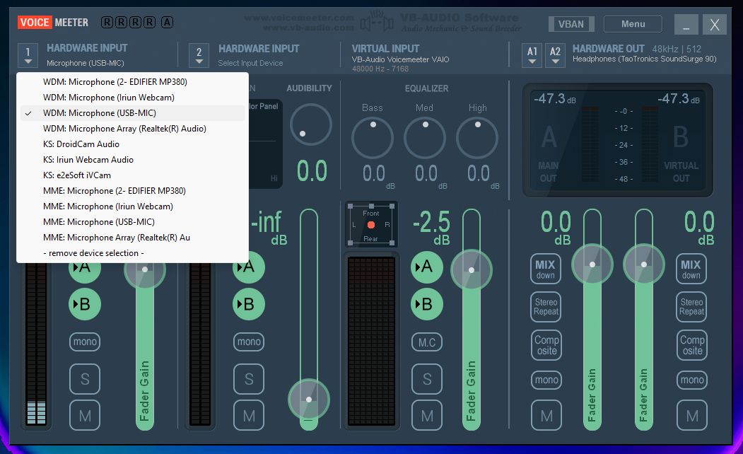Screen dimensions: 743x454
Task: Open the Menu in the title bar
Action: [x=632, y=23]
